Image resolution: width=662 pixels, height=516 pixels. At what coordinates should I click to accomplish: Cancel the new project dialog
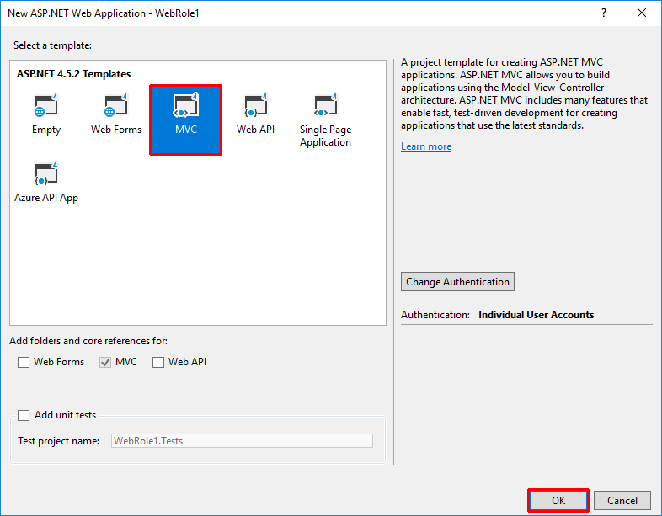click(x=622, y=500)
